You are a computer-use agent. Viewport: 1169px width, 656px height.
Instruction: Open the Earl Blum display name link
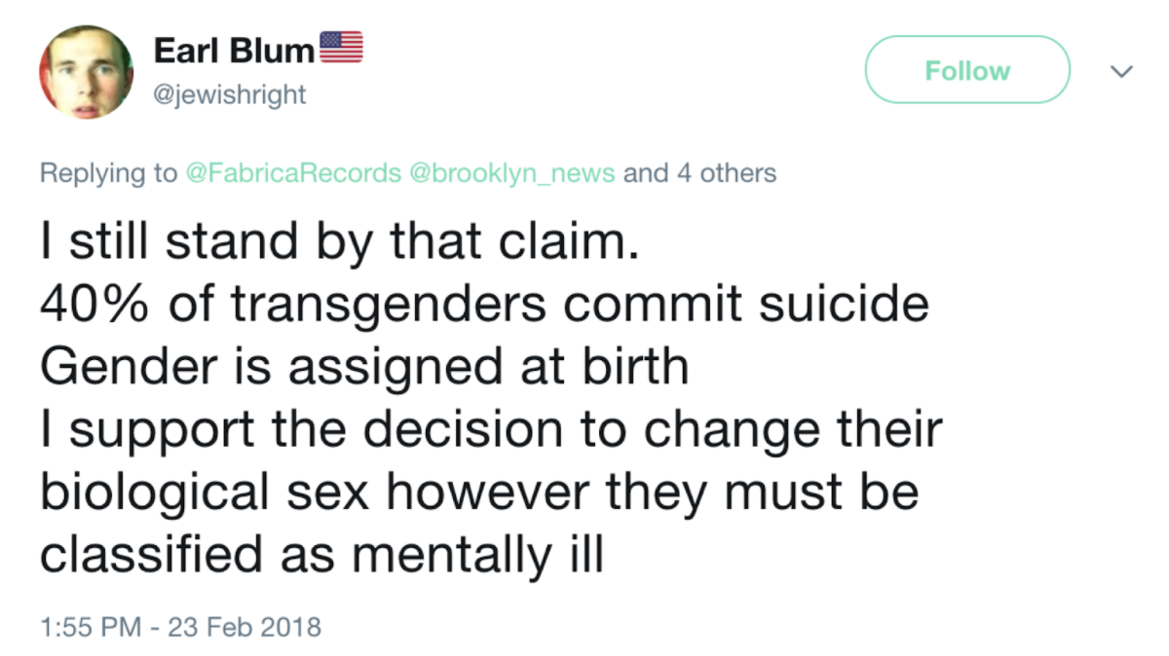[x=234, y=51]
